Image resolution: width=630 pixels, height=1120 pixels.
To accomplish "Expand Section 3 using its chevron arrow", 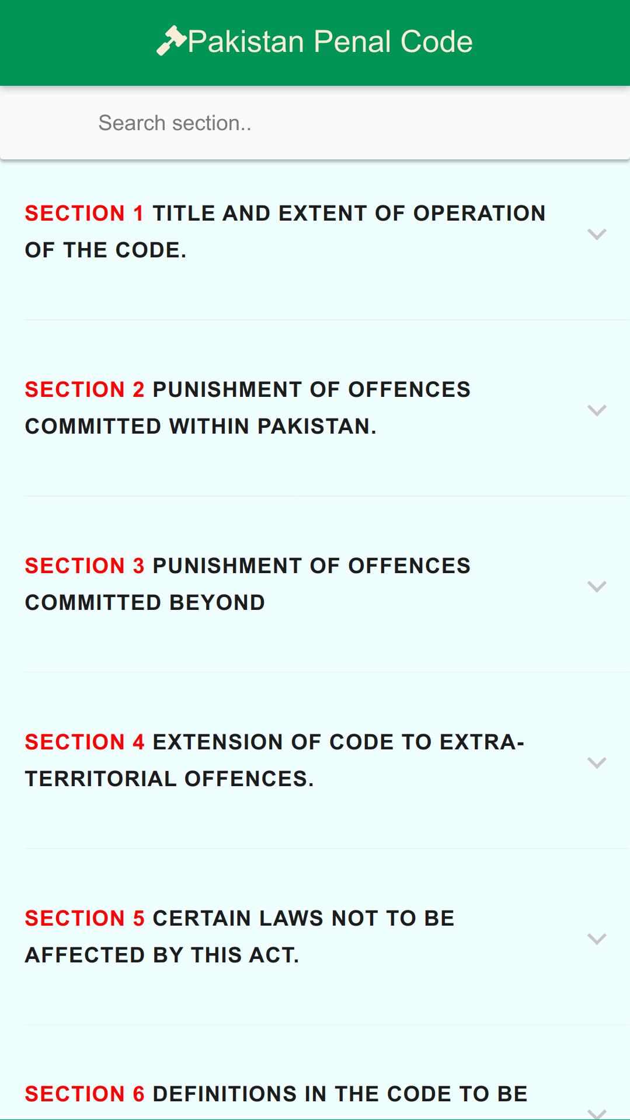I will [x=597, y=587].
